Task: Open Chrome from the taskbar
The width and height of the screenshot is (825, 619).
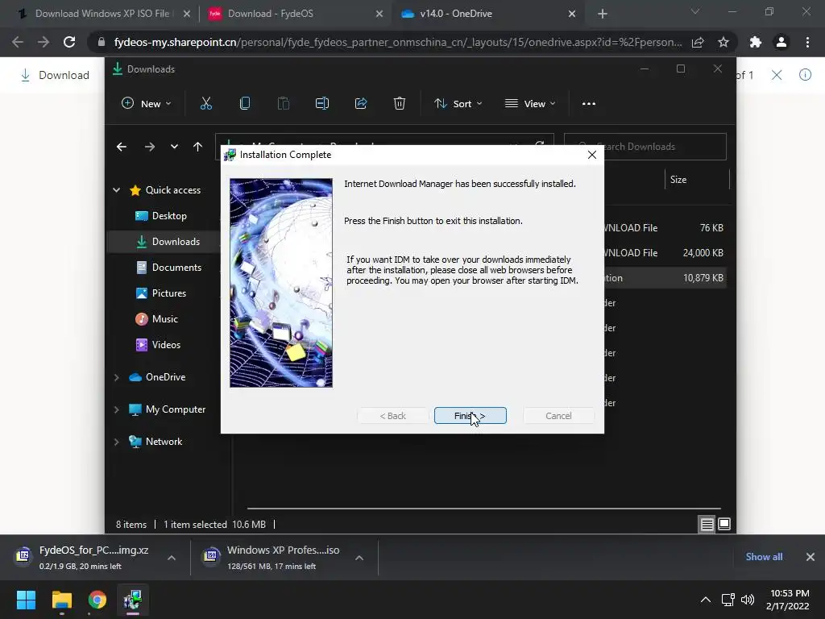Action: click(x=97, y=600)
